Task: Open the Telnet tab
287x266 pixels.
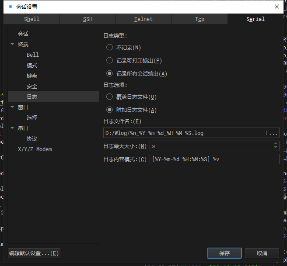Action: click(x=143, y=19)
